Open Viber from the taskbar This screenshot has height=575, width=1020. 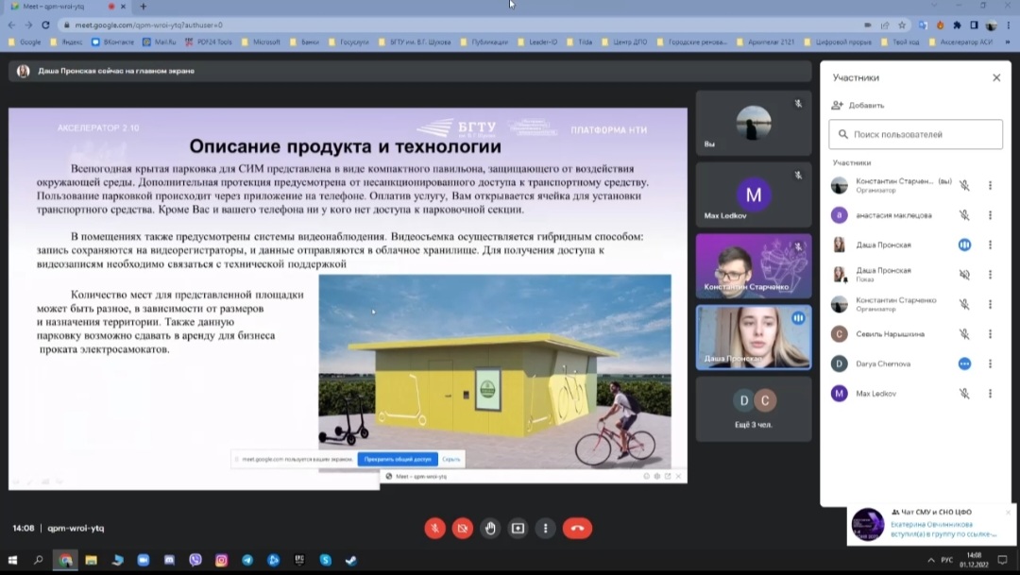pos(195,560)
